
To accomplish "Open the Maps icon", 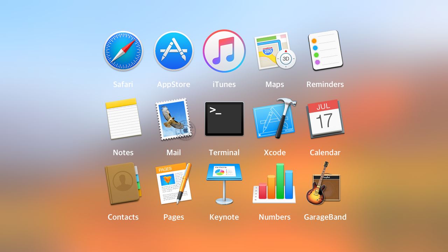I will (x=275, y=51).
